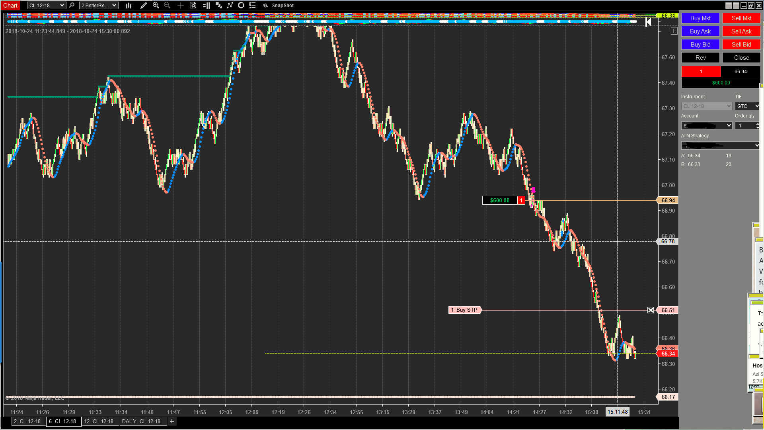Open the CL 12-18 instrument dropdown

point(46,6)
